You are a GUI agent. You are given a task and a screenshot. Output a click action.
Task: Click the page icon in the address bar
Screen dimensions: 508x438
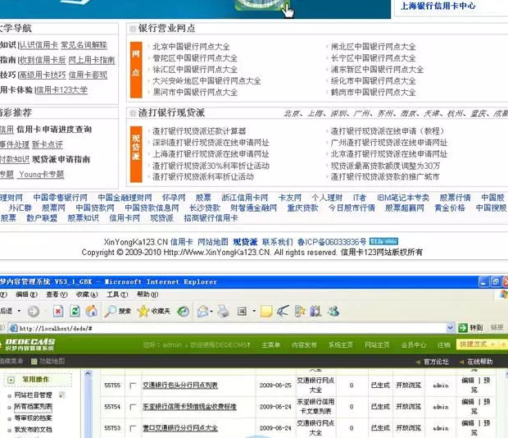coord(13,328)
